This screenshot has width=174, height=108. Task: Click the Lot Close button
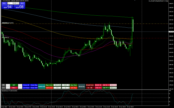(26, 88)
